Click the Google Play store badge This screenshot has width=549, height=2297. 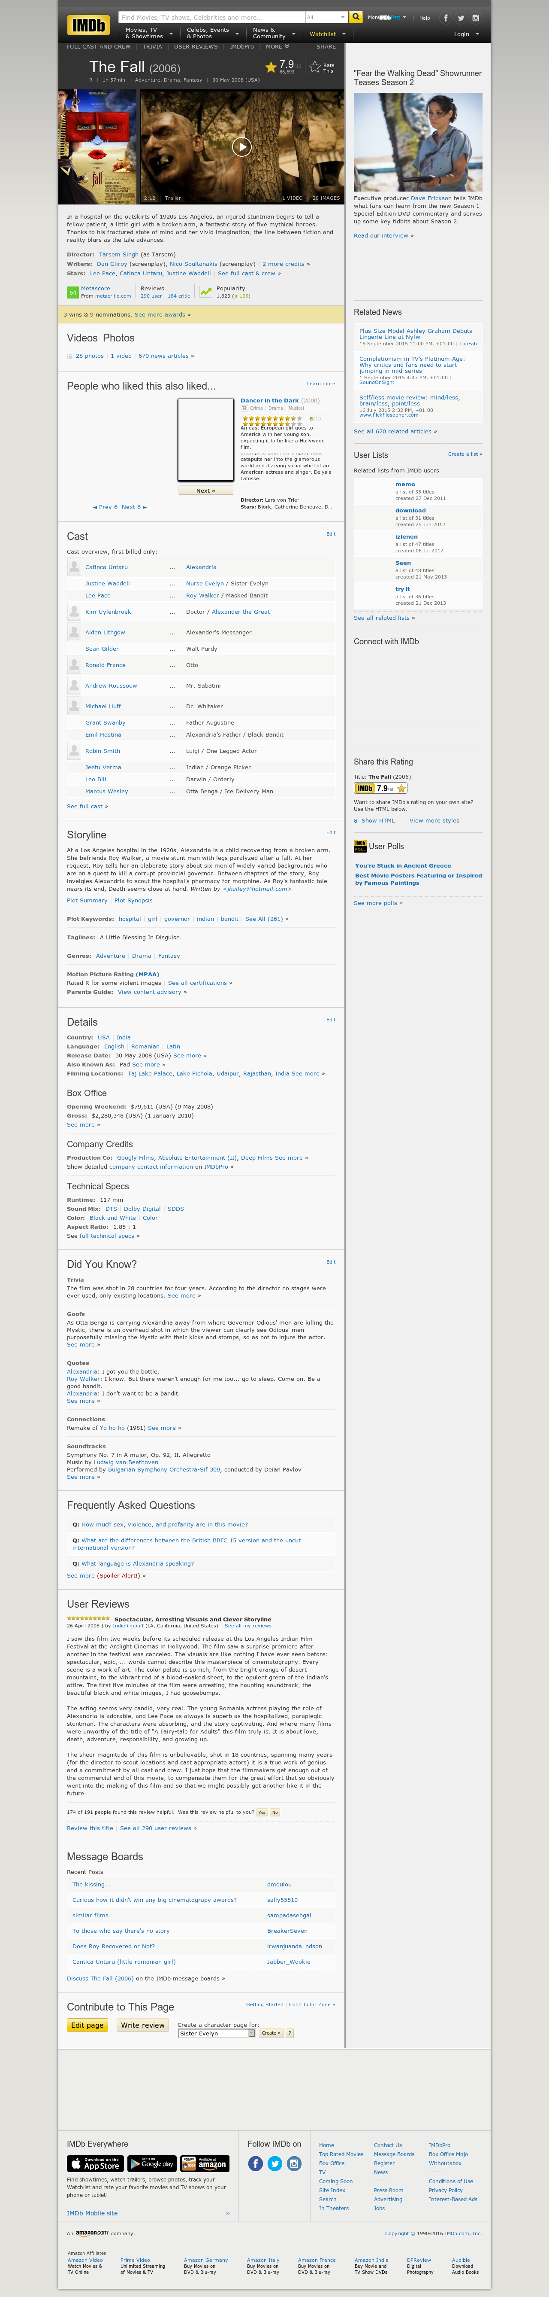point(151,2163)
